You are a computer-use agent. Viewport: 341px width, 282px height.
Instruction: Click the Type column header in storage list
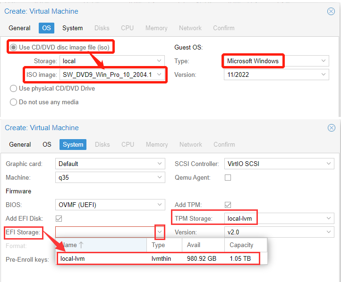(164, 245)
